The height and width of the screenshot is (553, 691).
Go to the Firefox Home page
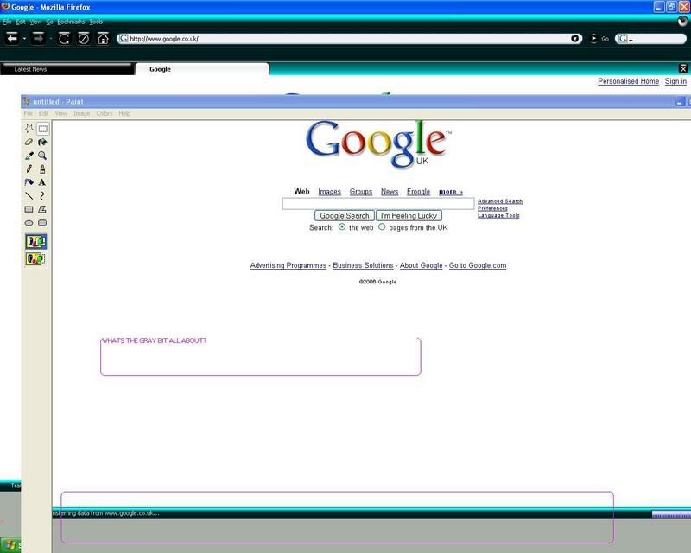103,39
